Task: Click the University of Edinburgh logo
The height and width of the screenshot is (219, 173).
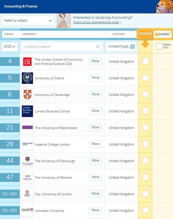Action: (x=27, y=161)
